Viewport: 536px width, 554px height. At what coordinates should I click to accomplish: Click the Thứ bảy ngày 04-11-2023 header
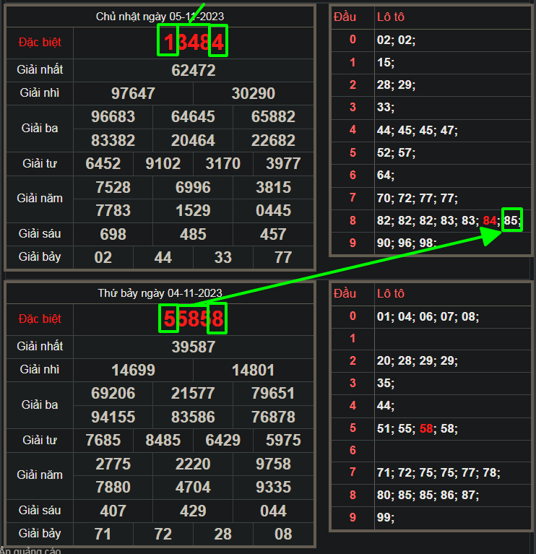pyautogui.click(x=160, y=293)
